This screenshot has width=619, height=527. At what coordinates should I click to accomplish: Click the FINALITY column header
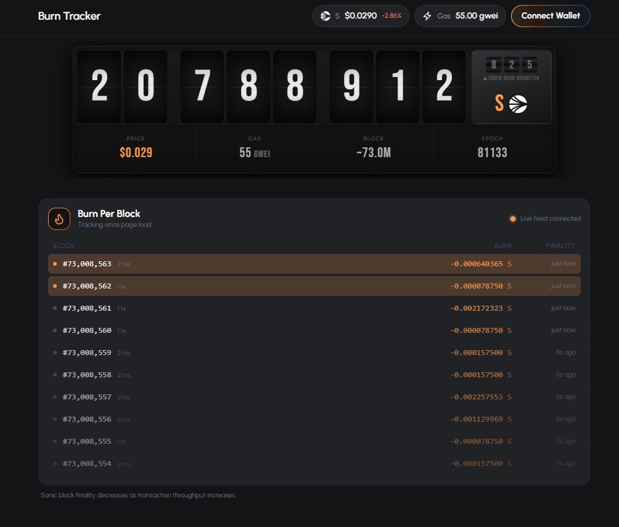pos(560,245)
